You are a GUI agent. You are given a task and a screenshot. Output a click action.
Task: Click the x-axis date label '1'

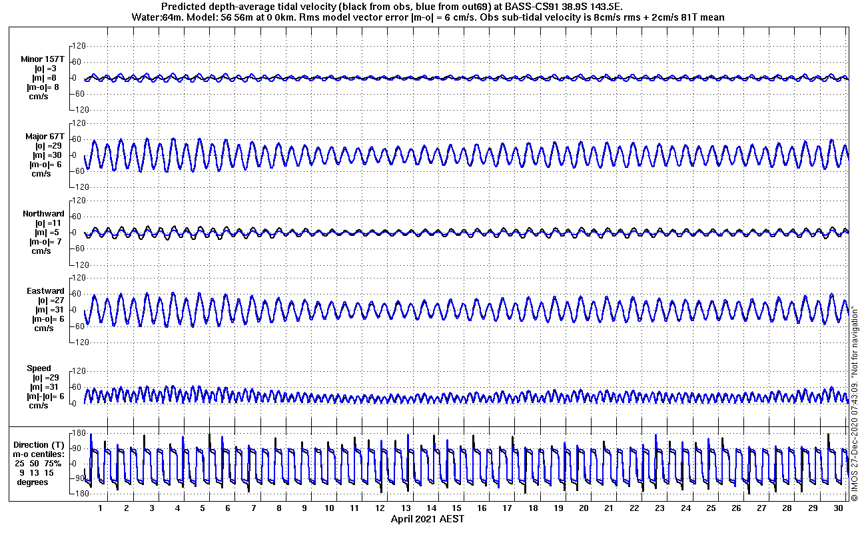[101, 508]
